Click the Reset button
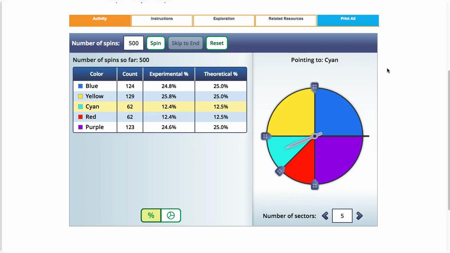Screen dimensions: 450x253 [x=217, y=43]
